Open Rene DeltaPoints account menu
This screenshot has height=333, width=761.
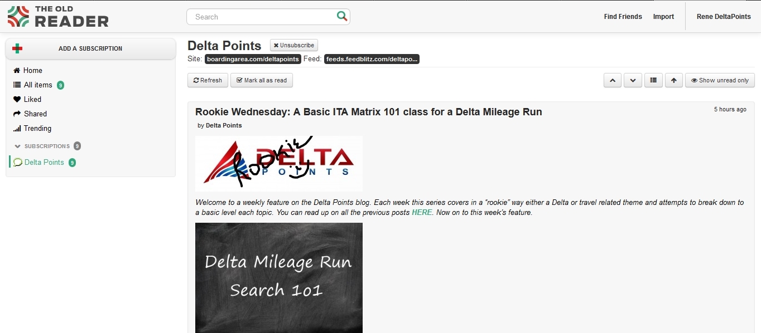coord(723,17)
